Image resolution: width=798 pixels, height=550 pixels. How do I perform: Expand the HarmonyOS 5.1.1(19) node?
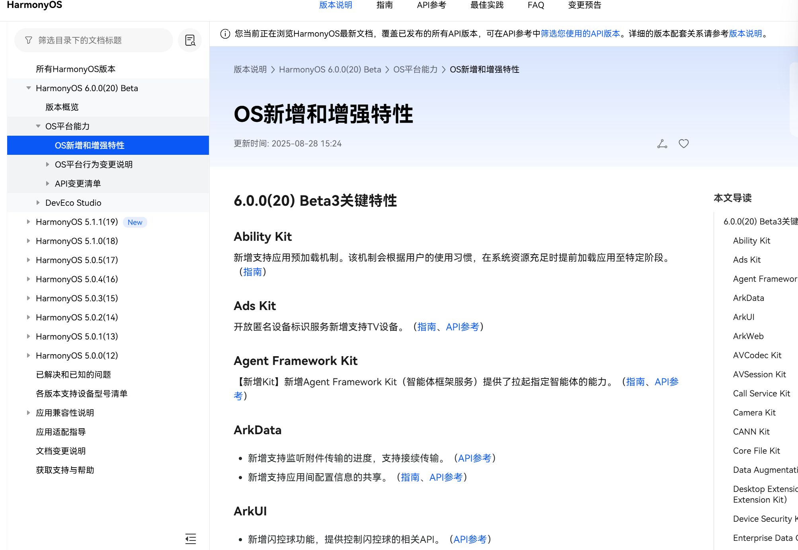pos(29,222)
